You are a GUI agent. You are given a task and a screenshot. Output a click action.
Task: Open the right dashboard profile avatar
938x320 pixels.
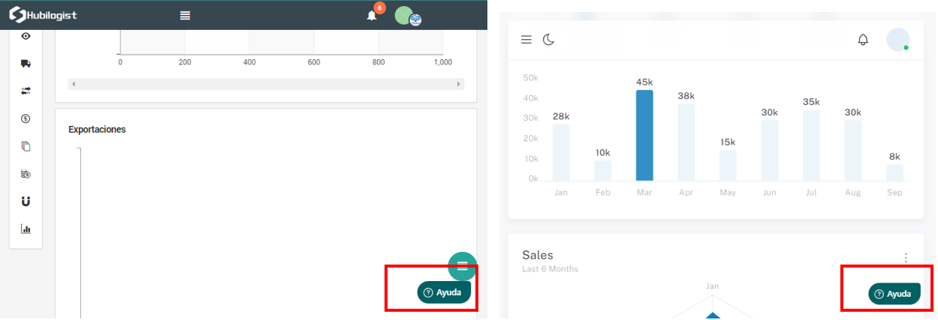pyautogui.click(x=897, y=40)
